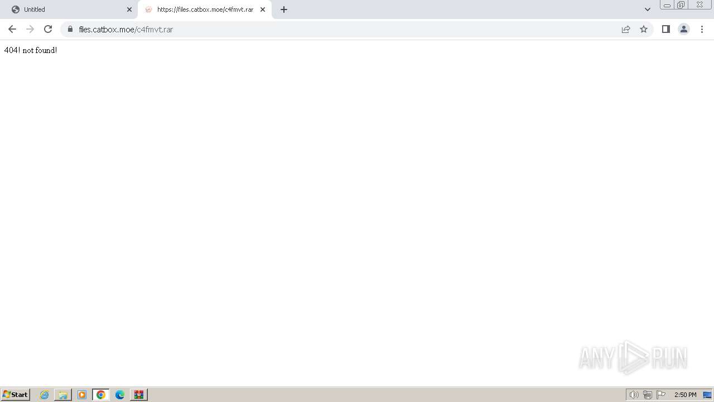Close the files.catbox.moe tab

coord(263,9)
